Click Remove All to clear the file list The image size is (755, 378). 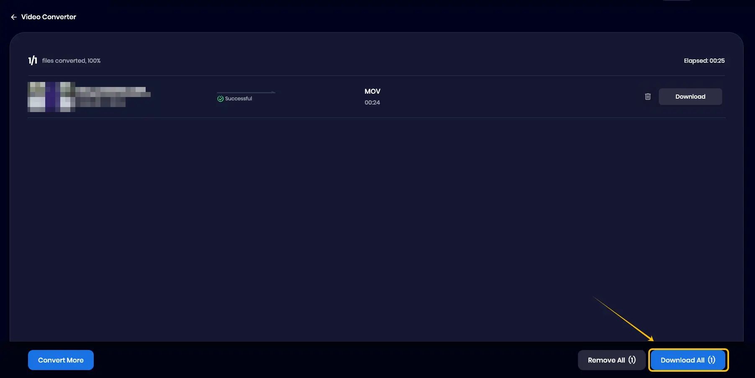(x=611, y=360)
